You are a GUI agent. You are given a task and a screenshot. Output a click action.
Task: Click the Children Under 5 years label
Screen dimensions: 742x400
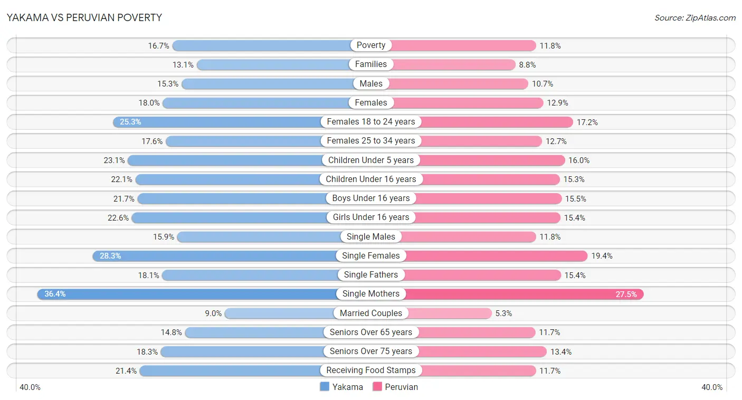tap(371, 160)
